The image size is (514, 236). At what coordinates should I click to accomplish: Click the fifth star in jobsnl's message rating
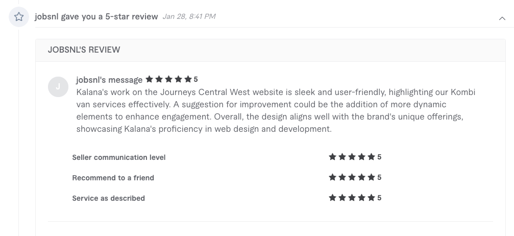188,79
